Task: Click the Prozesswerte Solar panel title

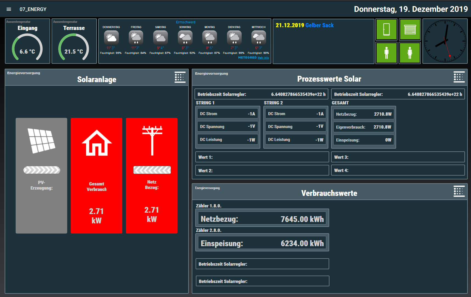Action: click(x=329, y=79)
